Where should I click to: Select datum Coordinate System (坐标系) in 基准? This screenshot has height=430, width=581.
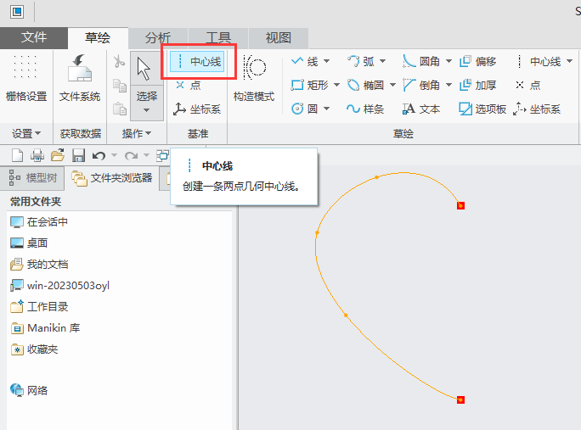[197, 109]
